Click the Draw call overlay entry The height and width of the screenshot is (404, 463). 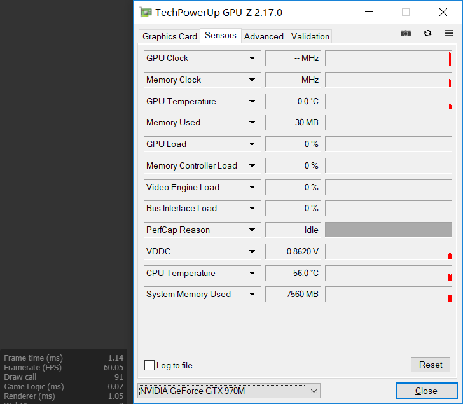click(64, 377)
